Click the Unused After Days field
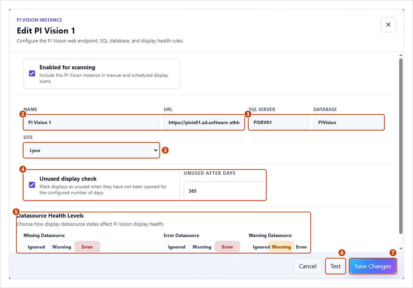The height and width of the screenshot is (288, 413). pyautogui.click(x=224, y=191)
